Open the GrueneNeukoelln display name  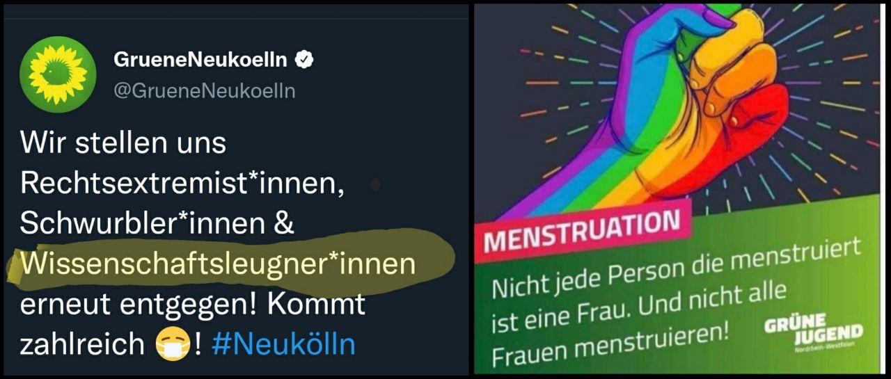click(x=200, y=61)
